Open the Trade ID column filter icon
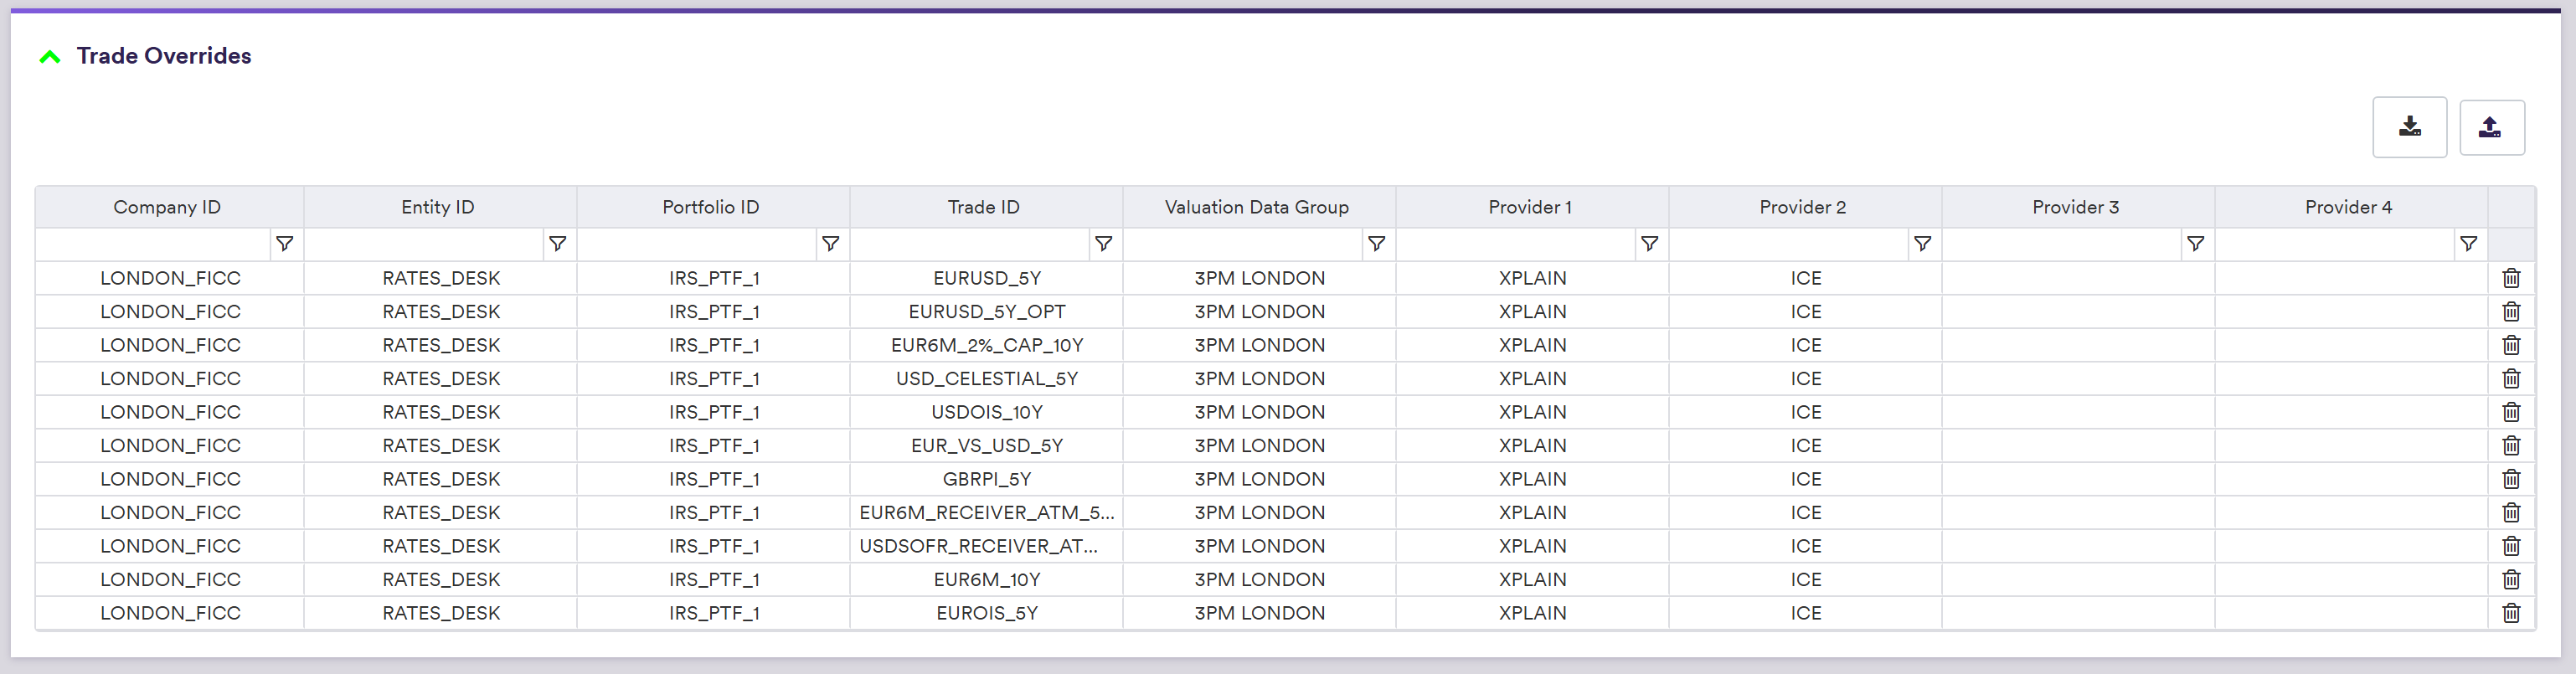Viewport: 2576px width, 674px height. coord(1103,244)
